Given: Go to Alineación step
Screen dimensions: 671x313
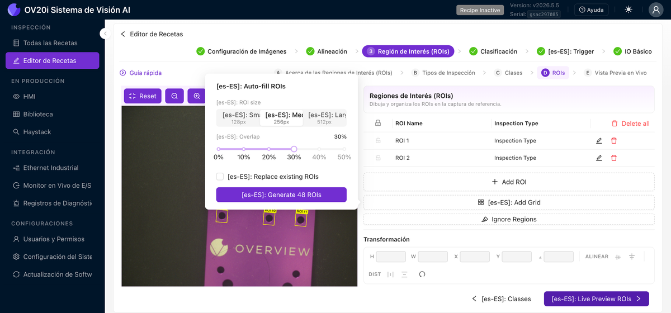Looking at the screenshot, I should coord(327,51).
